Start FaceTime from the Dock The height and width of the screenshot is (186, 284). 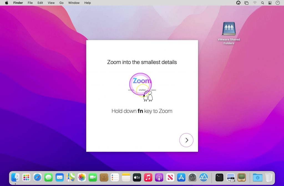(93, 177)
